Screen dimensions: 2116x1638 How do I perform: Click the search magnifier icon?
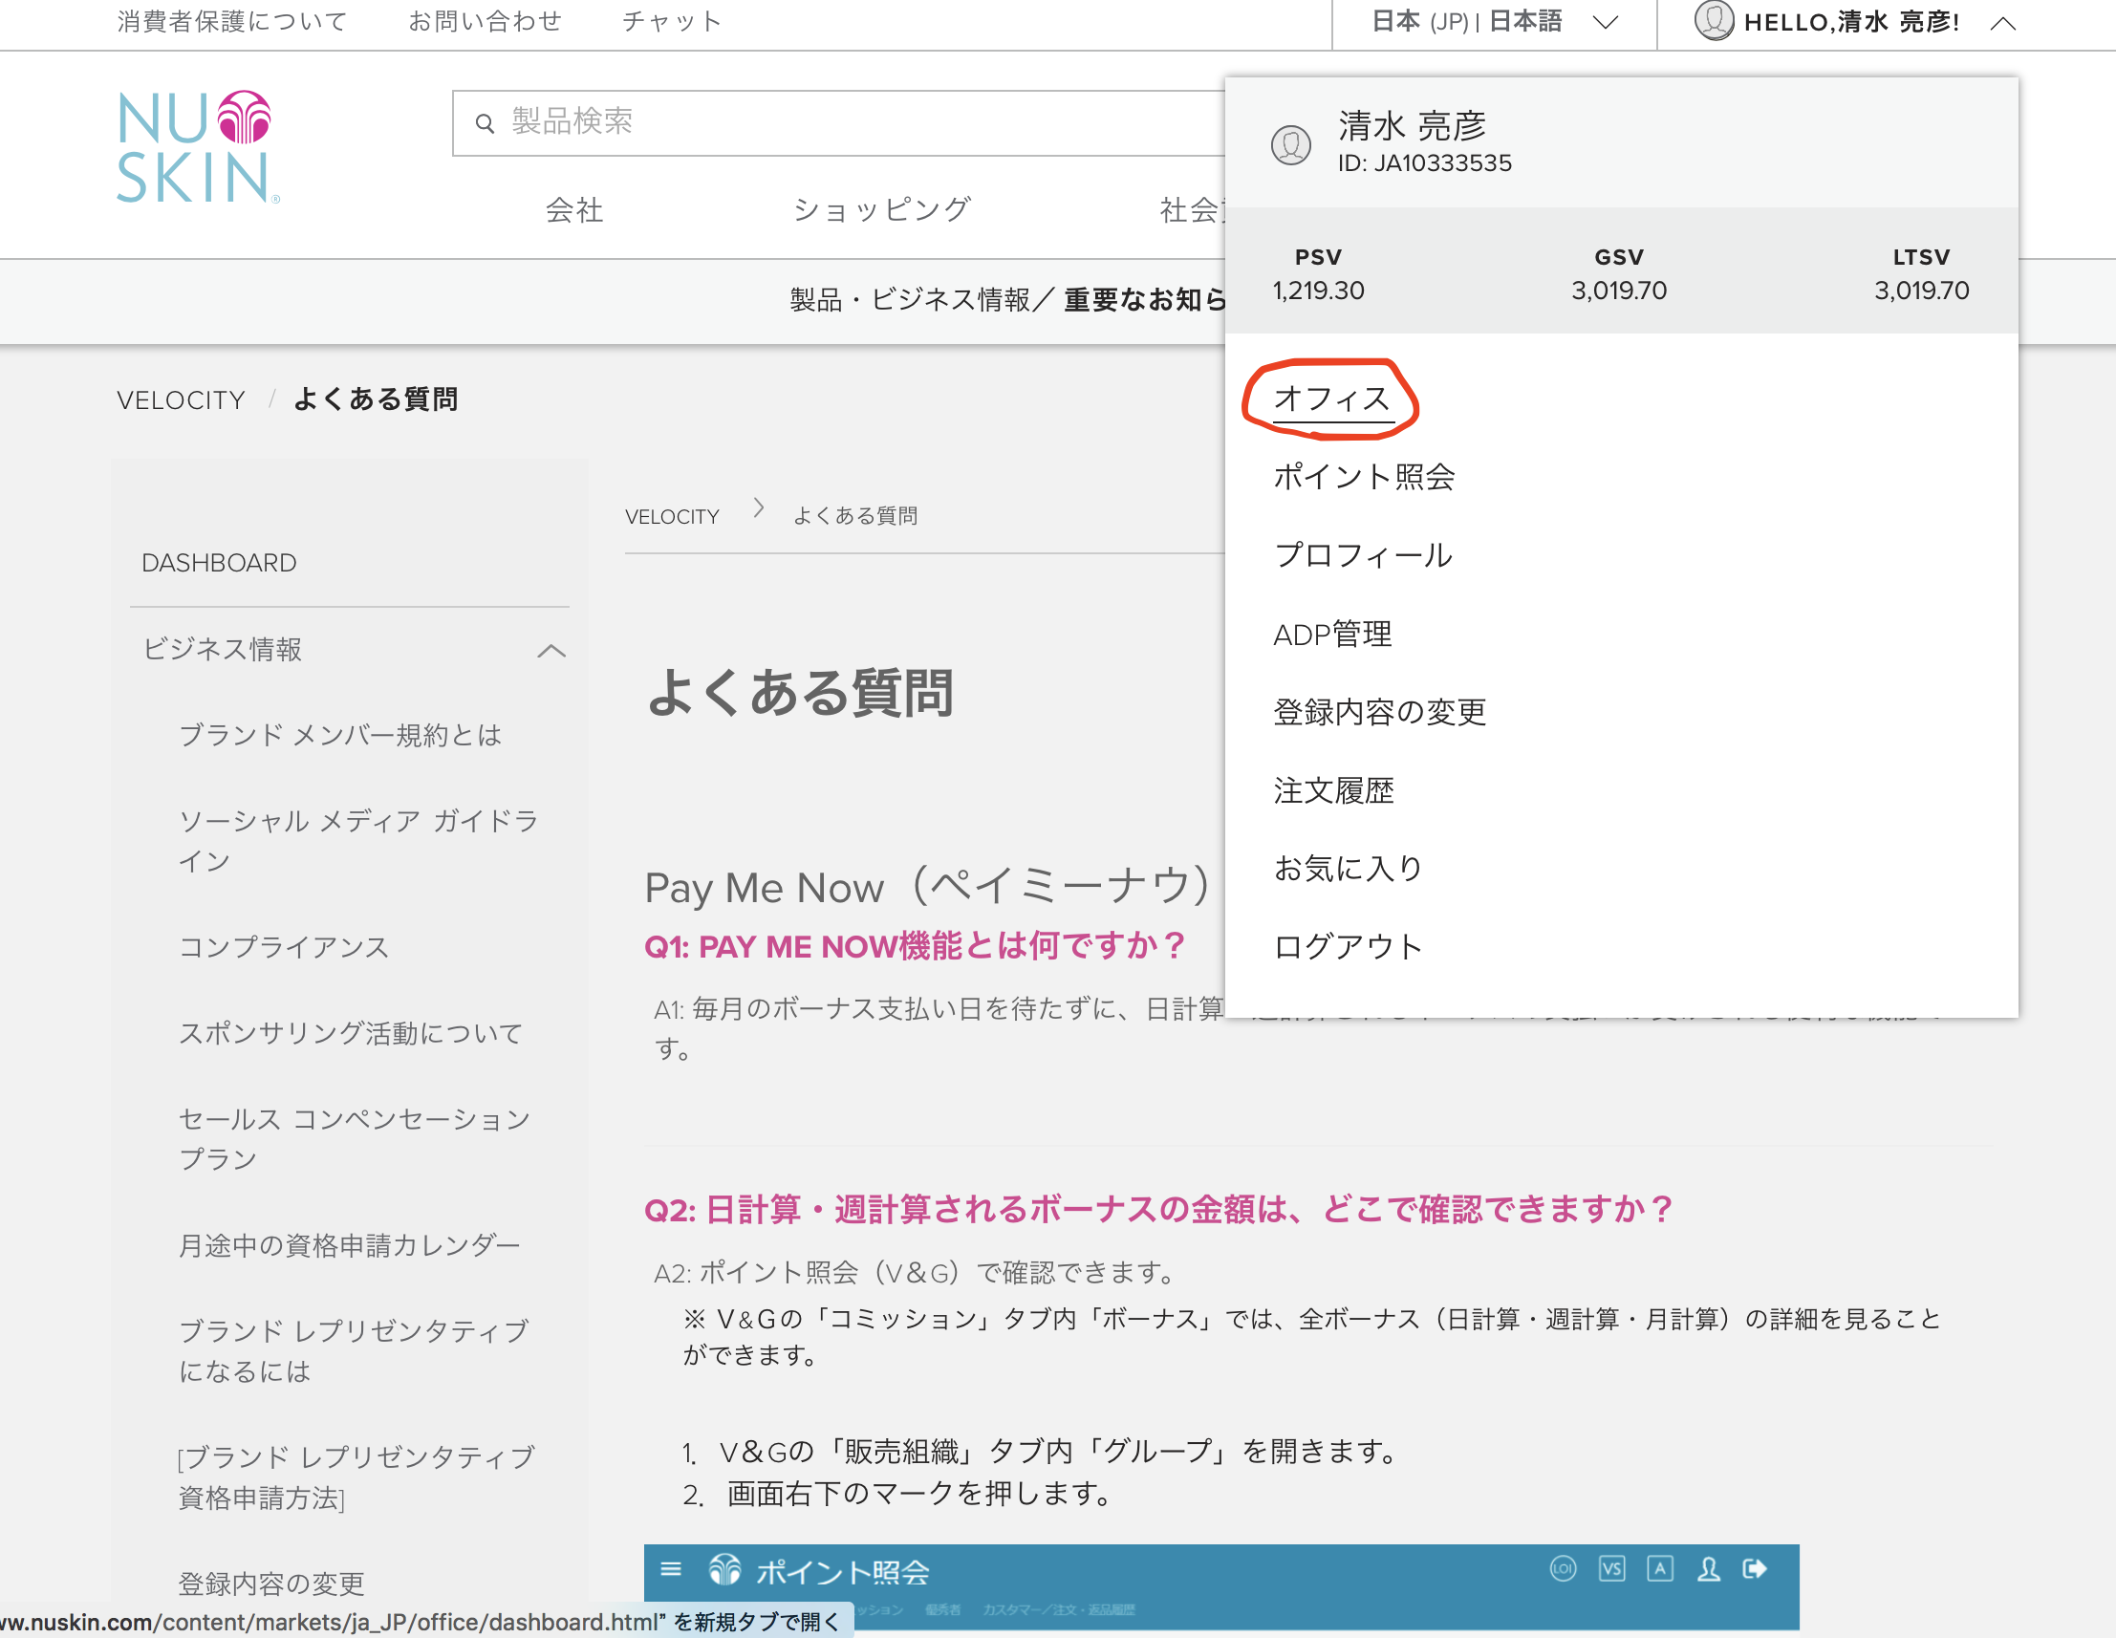485,123
